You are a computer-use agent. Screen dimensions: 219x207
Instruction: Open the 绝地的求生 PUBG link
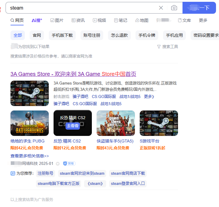pyautogui.click(x=28, y=141)
